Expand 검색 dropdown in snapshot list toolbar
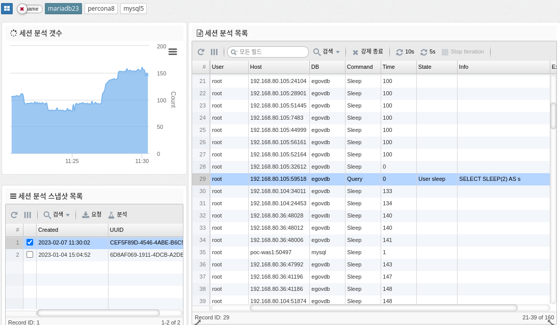 pos(57,215)
